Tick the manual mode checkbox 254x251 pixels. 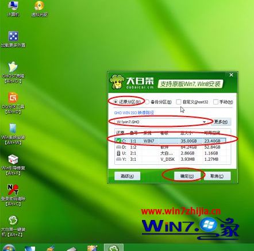point(215,102)
